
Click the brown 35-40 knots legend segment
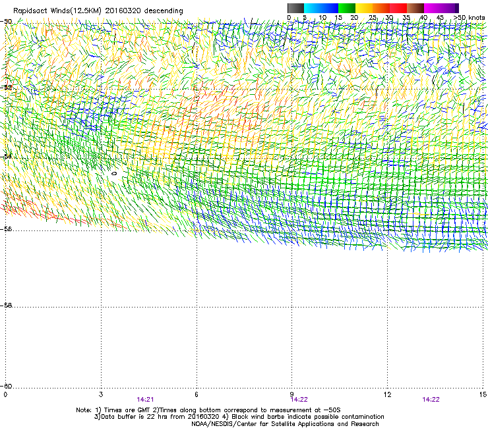(415, 8)
